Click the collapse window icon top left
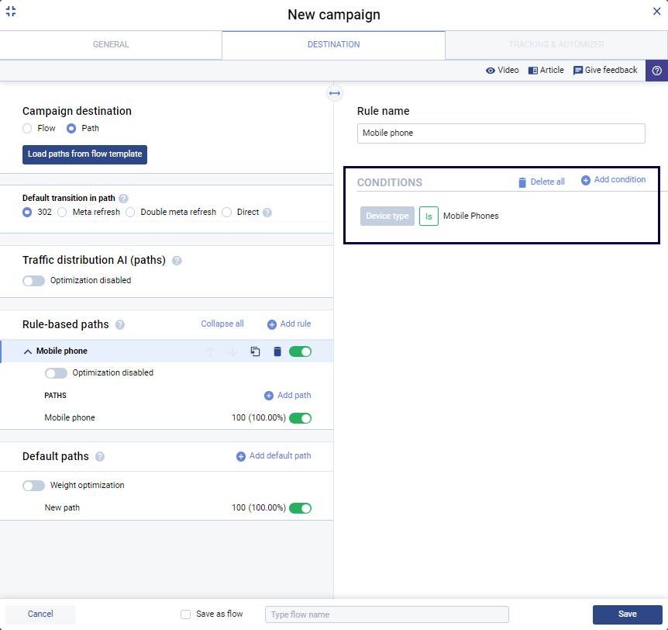 pos(11,11)
